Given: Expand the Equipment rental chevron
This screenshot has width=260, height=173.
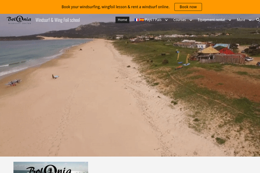Looking at the screenshot, I should pos(230,20).
